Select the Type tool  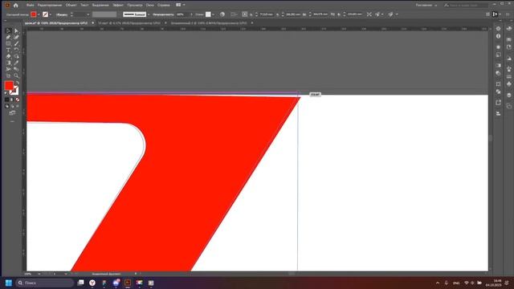pos(9,50)
